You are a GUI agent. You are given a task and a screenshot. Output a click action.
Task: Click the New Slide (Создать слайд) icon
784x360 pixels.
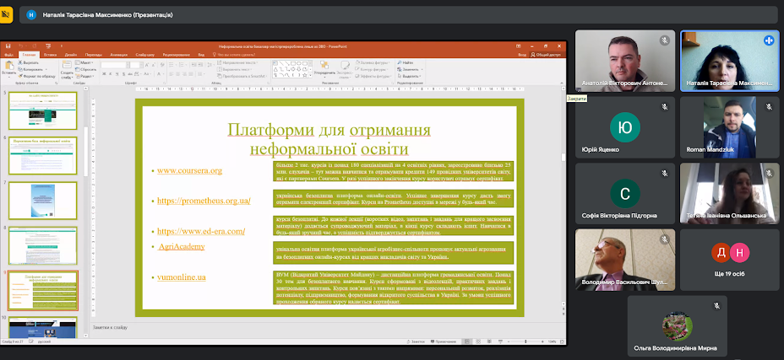click(67, 64)
